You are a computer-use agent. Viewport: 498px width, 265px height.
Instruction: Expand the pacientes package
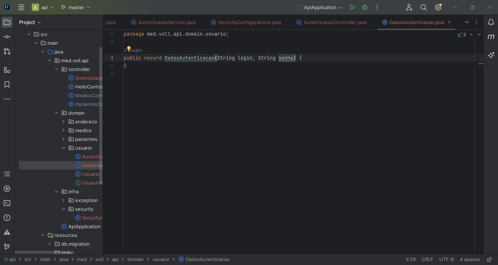click(64, 139)
